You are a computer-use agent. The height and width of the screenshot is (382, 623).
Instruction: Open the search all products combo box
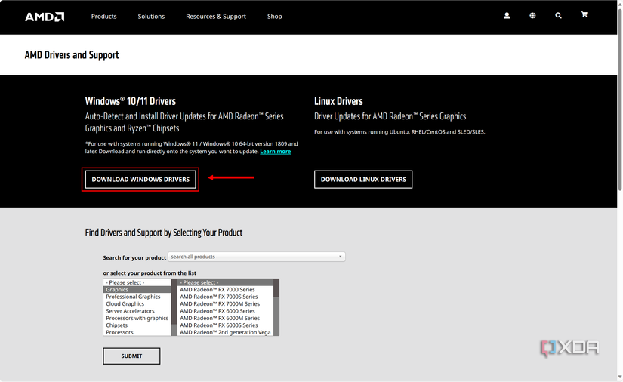click(256, 257)
